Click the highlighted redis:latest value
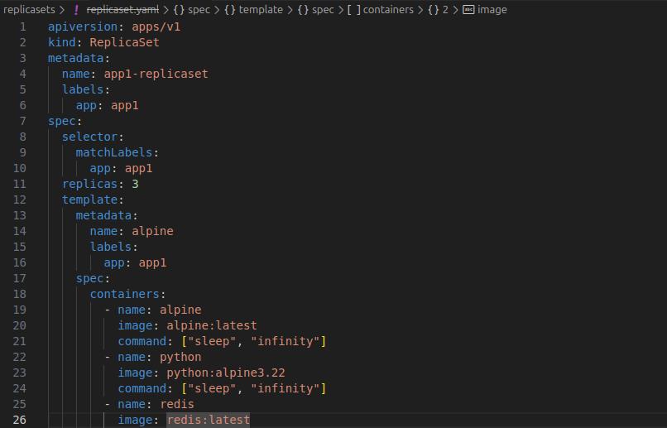This screenshot has height=428, width=667. pos(208,420)
